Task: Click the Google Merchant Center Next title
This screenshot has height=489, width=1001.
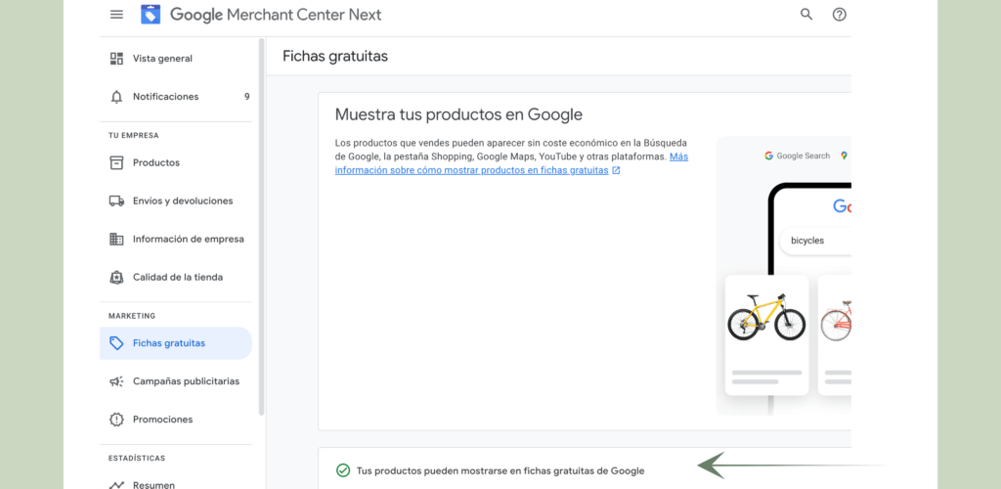Action: tap(276, 14)
